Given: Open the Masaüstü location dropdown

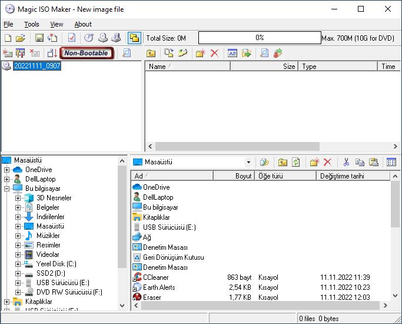Looking at the screenshot, I should click(x=248, y=162).
